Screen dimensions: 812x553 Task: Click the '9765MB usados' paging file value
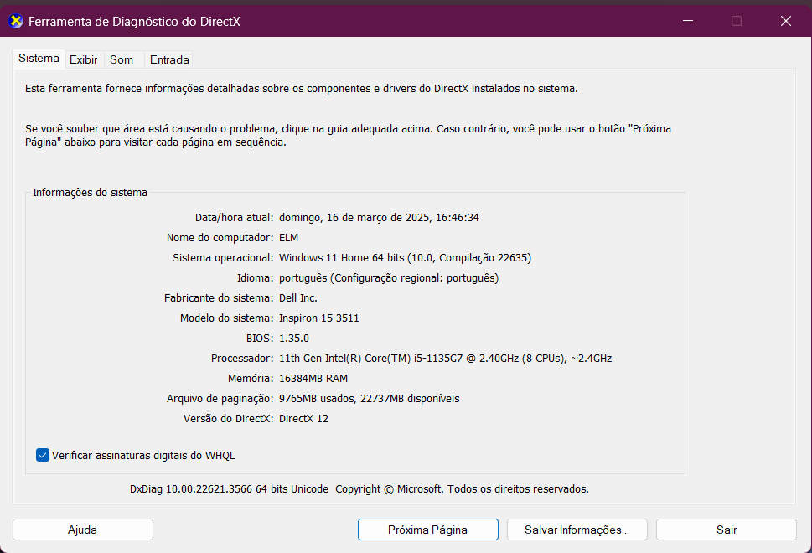pyautogui.click(x=318, y=399)
